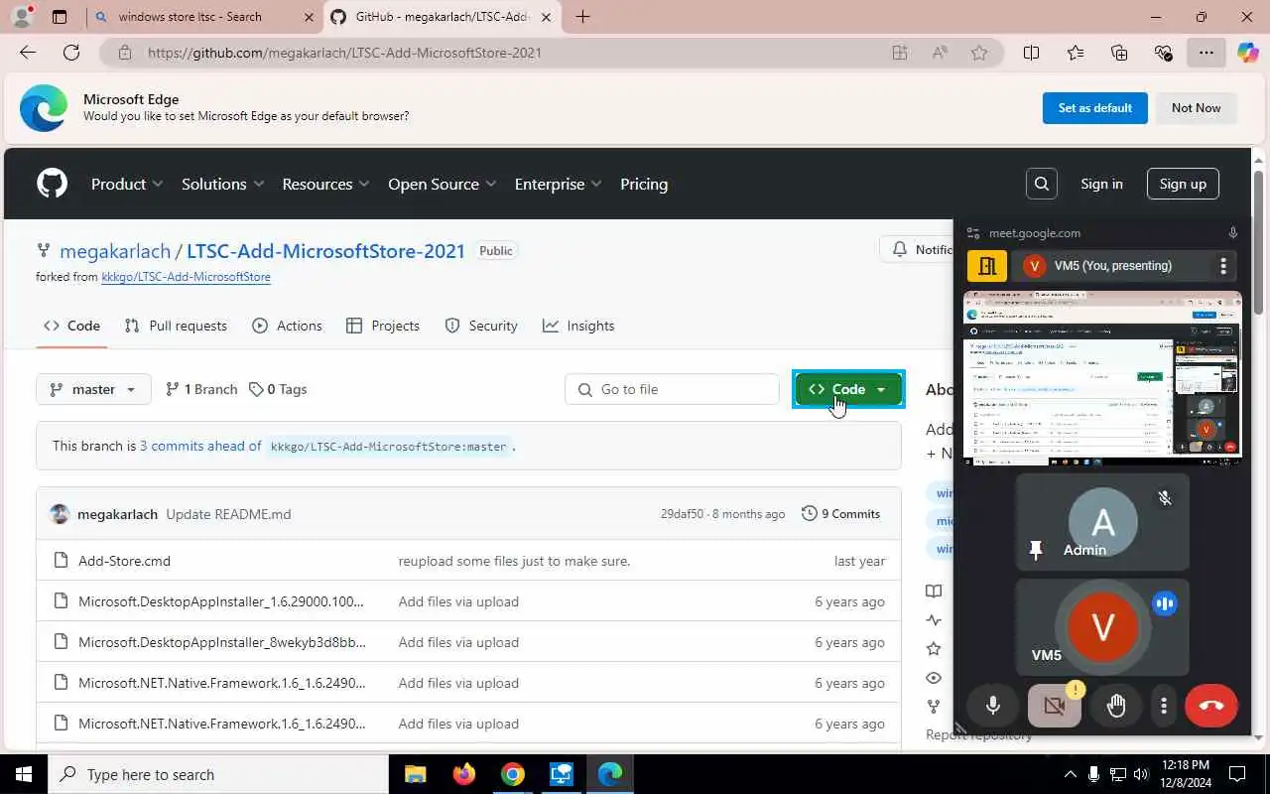1270x794 pixels.
Task: Open more options in Meet controls
Action: 1164,706
